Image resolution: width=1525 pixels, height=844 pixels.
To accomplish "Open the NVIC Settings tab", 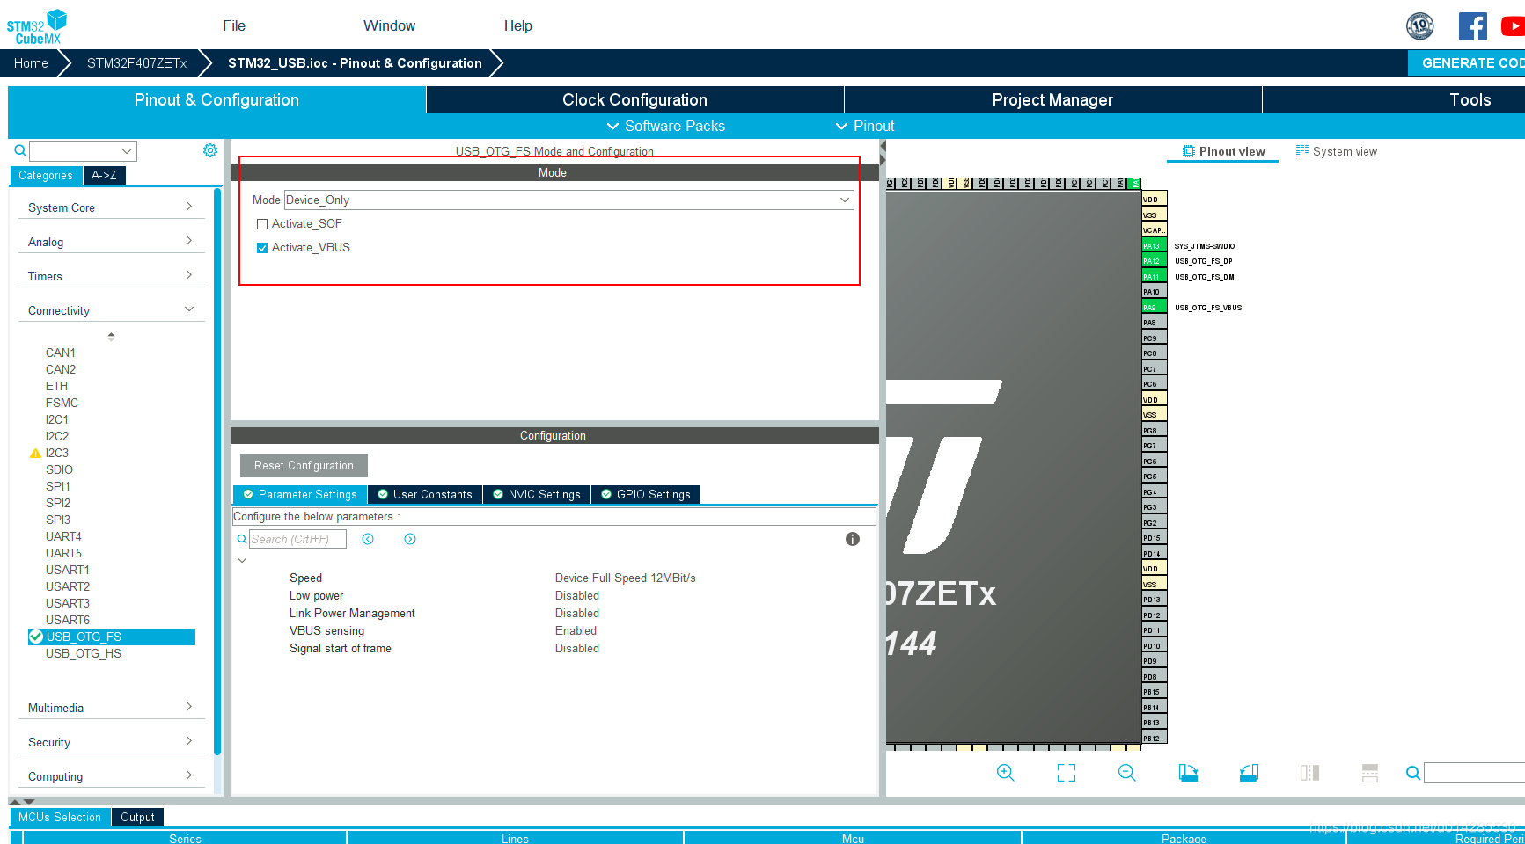I will (536, 494).
